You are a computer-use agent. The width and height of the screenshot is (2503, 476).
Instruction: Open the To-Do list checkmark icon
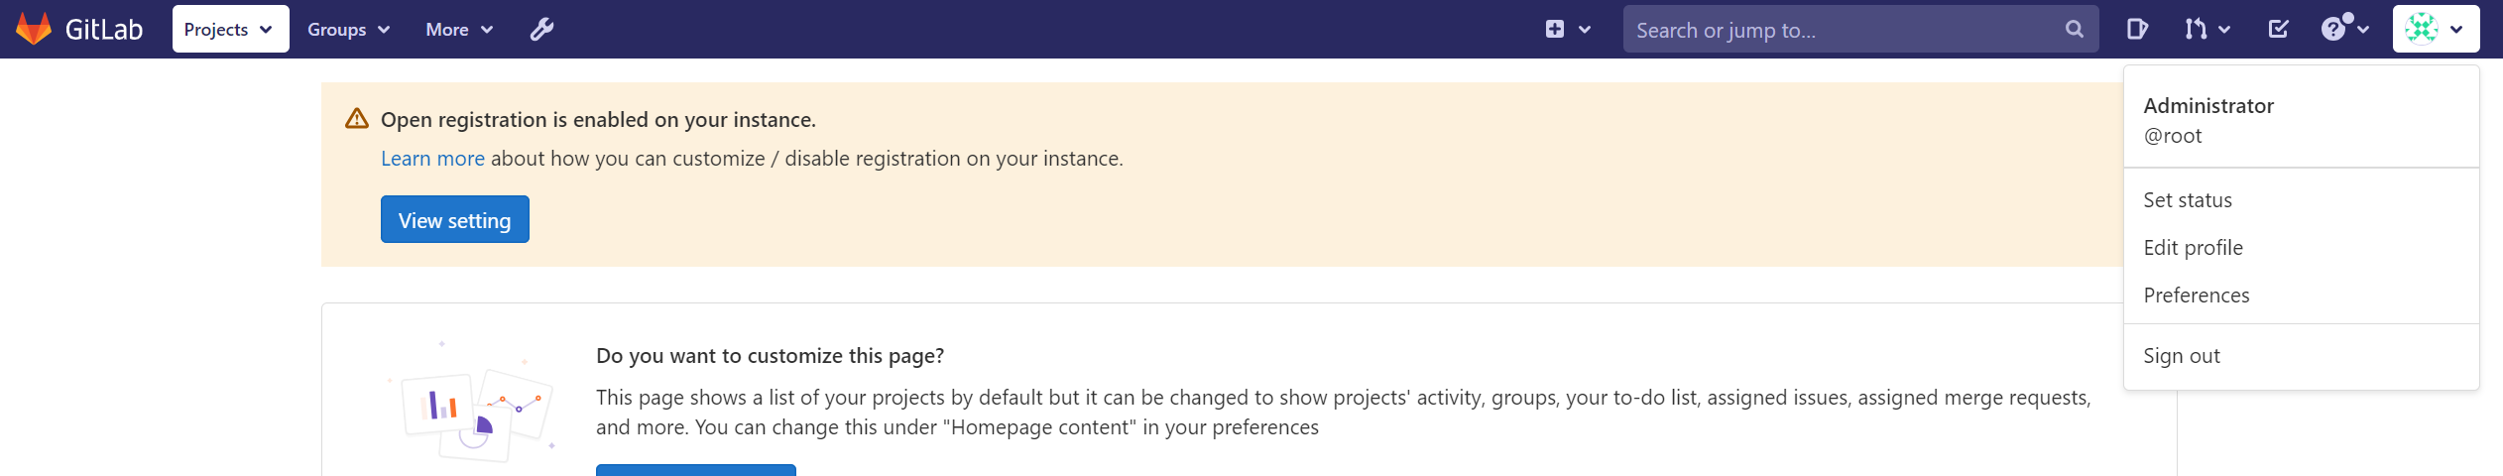tap(2279, 29)
